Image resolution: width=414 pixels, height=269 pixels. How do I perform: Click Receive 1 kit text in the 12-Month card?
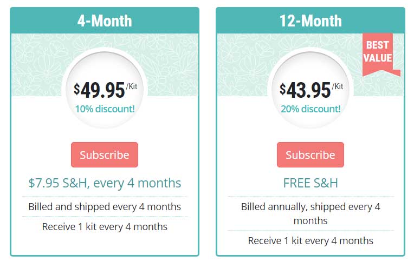tap(310, 240)
